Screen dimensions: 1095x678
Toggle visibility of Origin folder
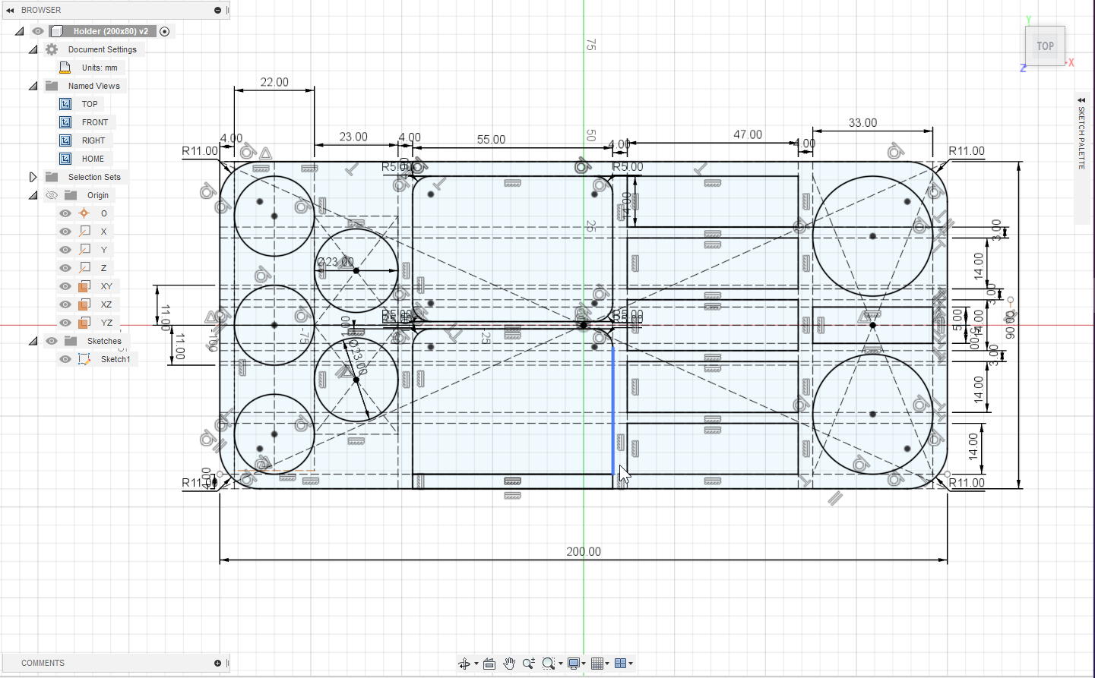52,195
